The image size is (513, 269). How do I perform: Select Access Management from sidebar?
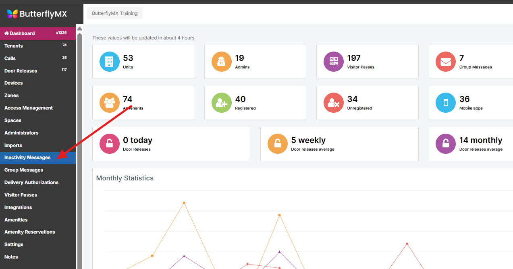coord(29,108)
